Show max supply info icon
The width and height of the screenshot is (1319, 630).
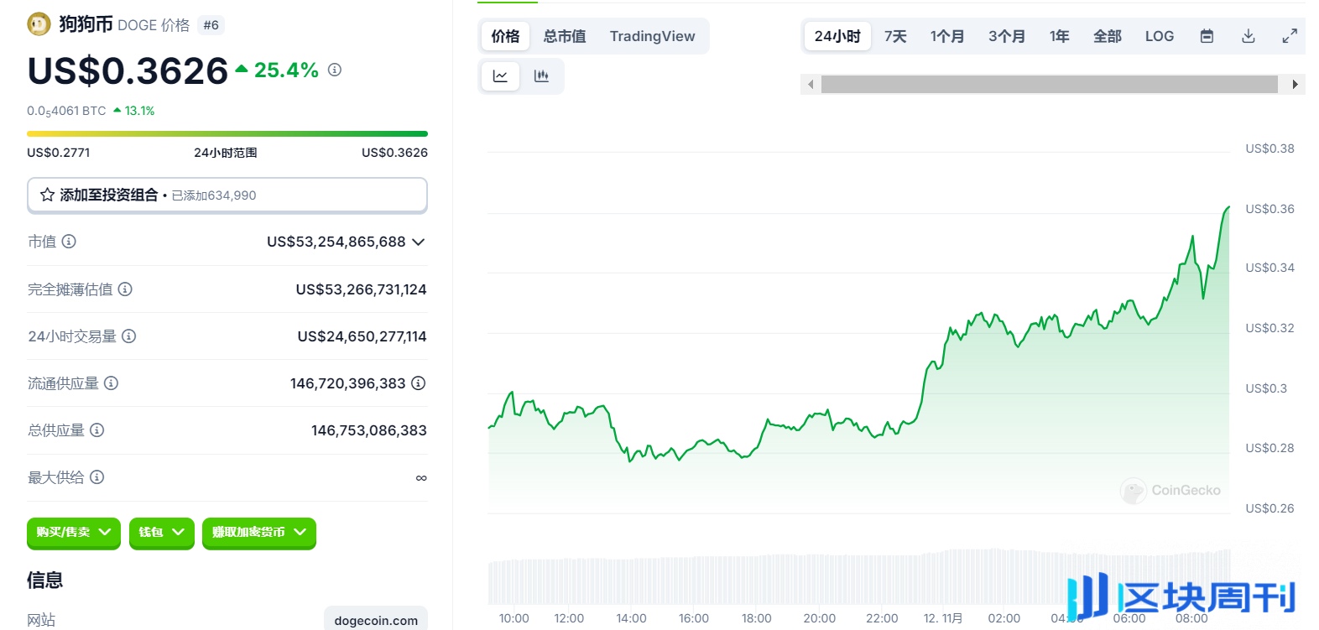pos(96,477)
